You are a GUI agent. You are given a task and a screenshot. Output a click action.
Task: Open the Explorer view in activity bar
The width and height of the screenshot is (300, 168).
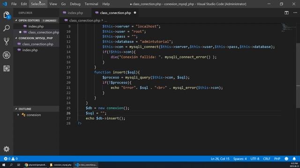coord(6,15)
